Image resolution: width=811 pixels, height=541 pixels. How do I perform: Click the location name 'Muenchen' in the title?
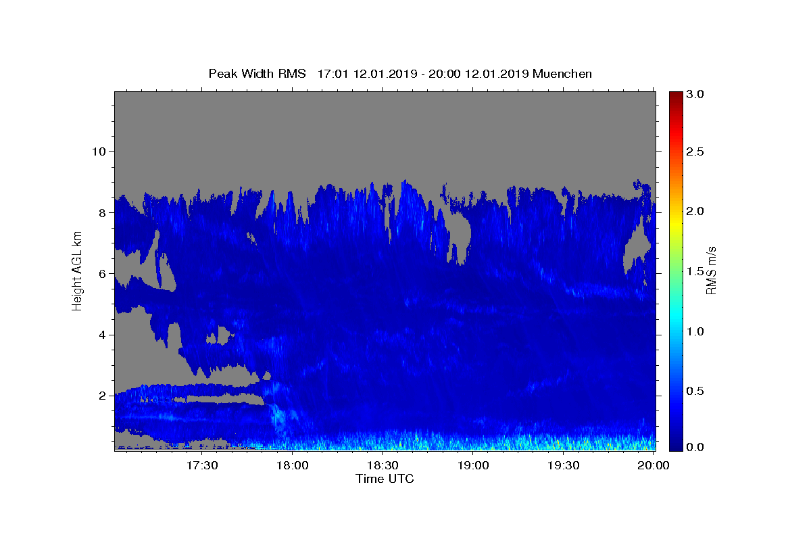pos(562,74)
